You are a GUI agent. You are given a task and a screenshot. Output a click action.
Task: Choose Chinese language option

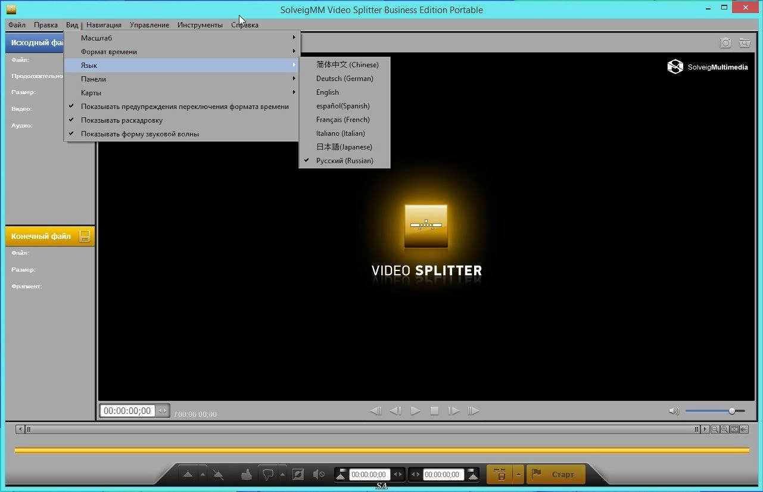(x=344, y=65)
